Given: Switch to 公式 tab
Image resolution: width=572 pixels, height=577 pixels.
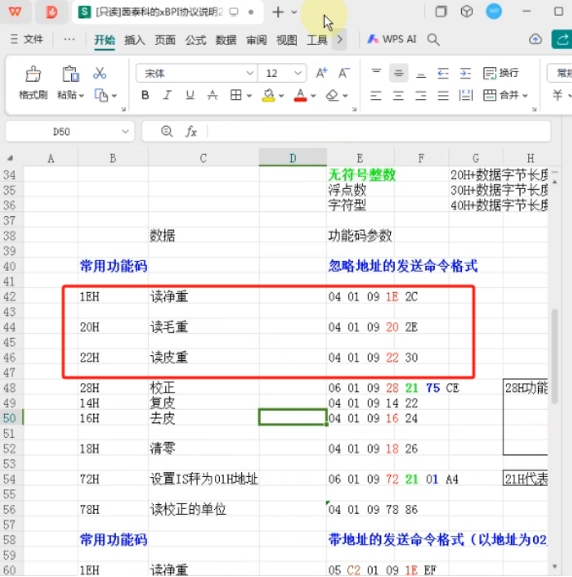Looking at the screenshot, I should 195,40.
